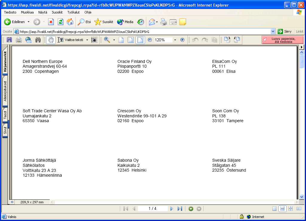Open the Työkalut menu
Screen dimensions: 306x221
coord(74,12)
